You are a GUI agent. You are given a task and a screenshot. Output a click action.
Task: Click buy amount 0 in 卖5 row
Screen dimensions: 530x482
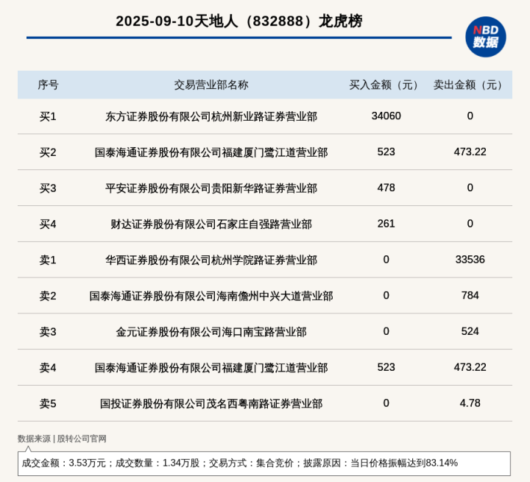point(386,403)
